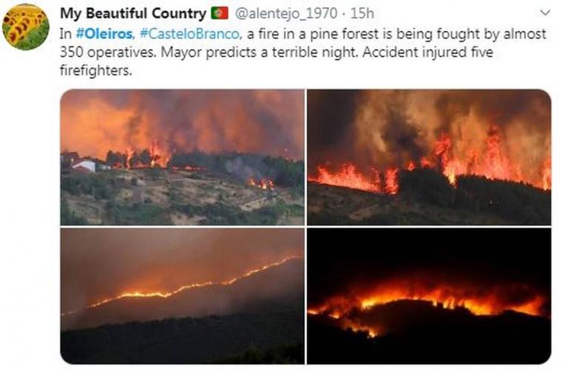Click the words '350 operatives' in the tweet
Viewport: 562px width, 373px height.
click(106, 52)
